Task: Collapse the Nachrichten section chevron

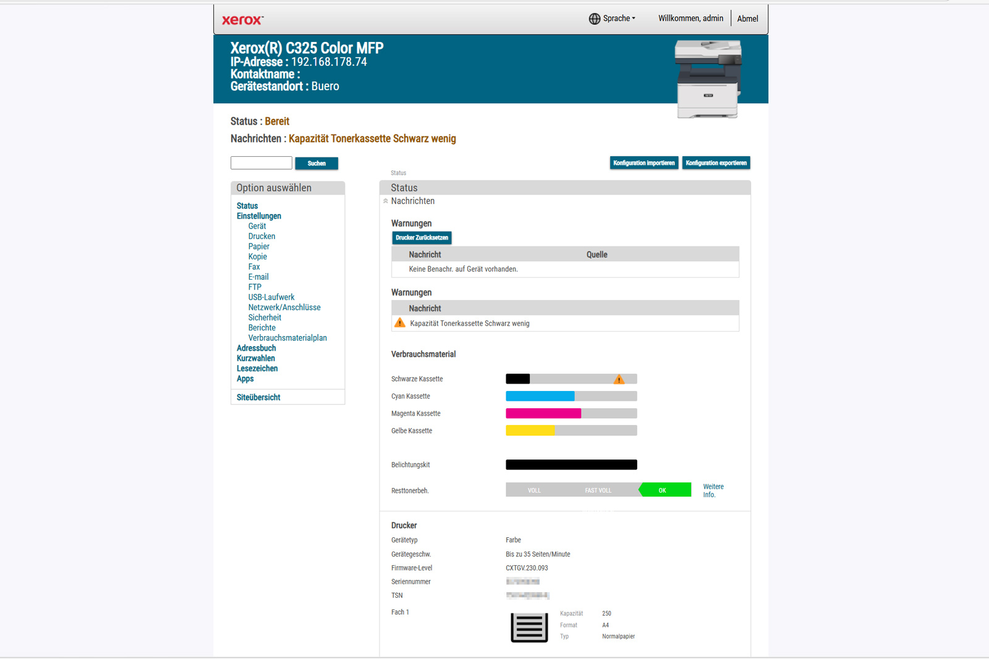Action: [386, 201]
